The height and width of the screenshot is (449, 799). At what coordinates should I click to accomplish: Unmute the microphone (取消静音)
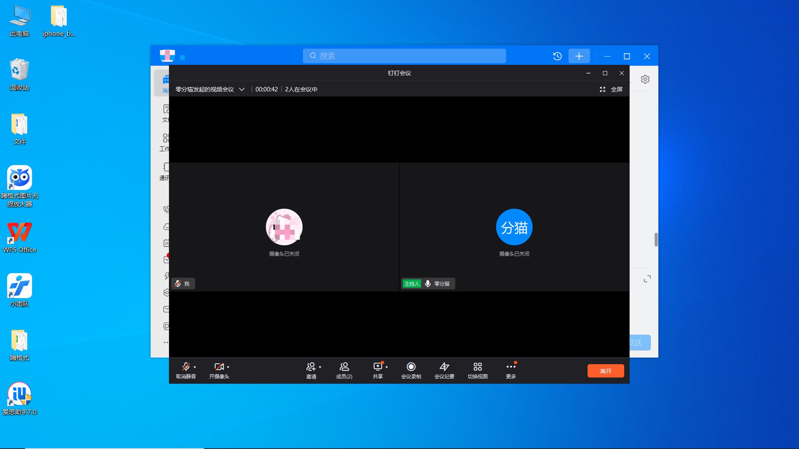coord(186,367)
